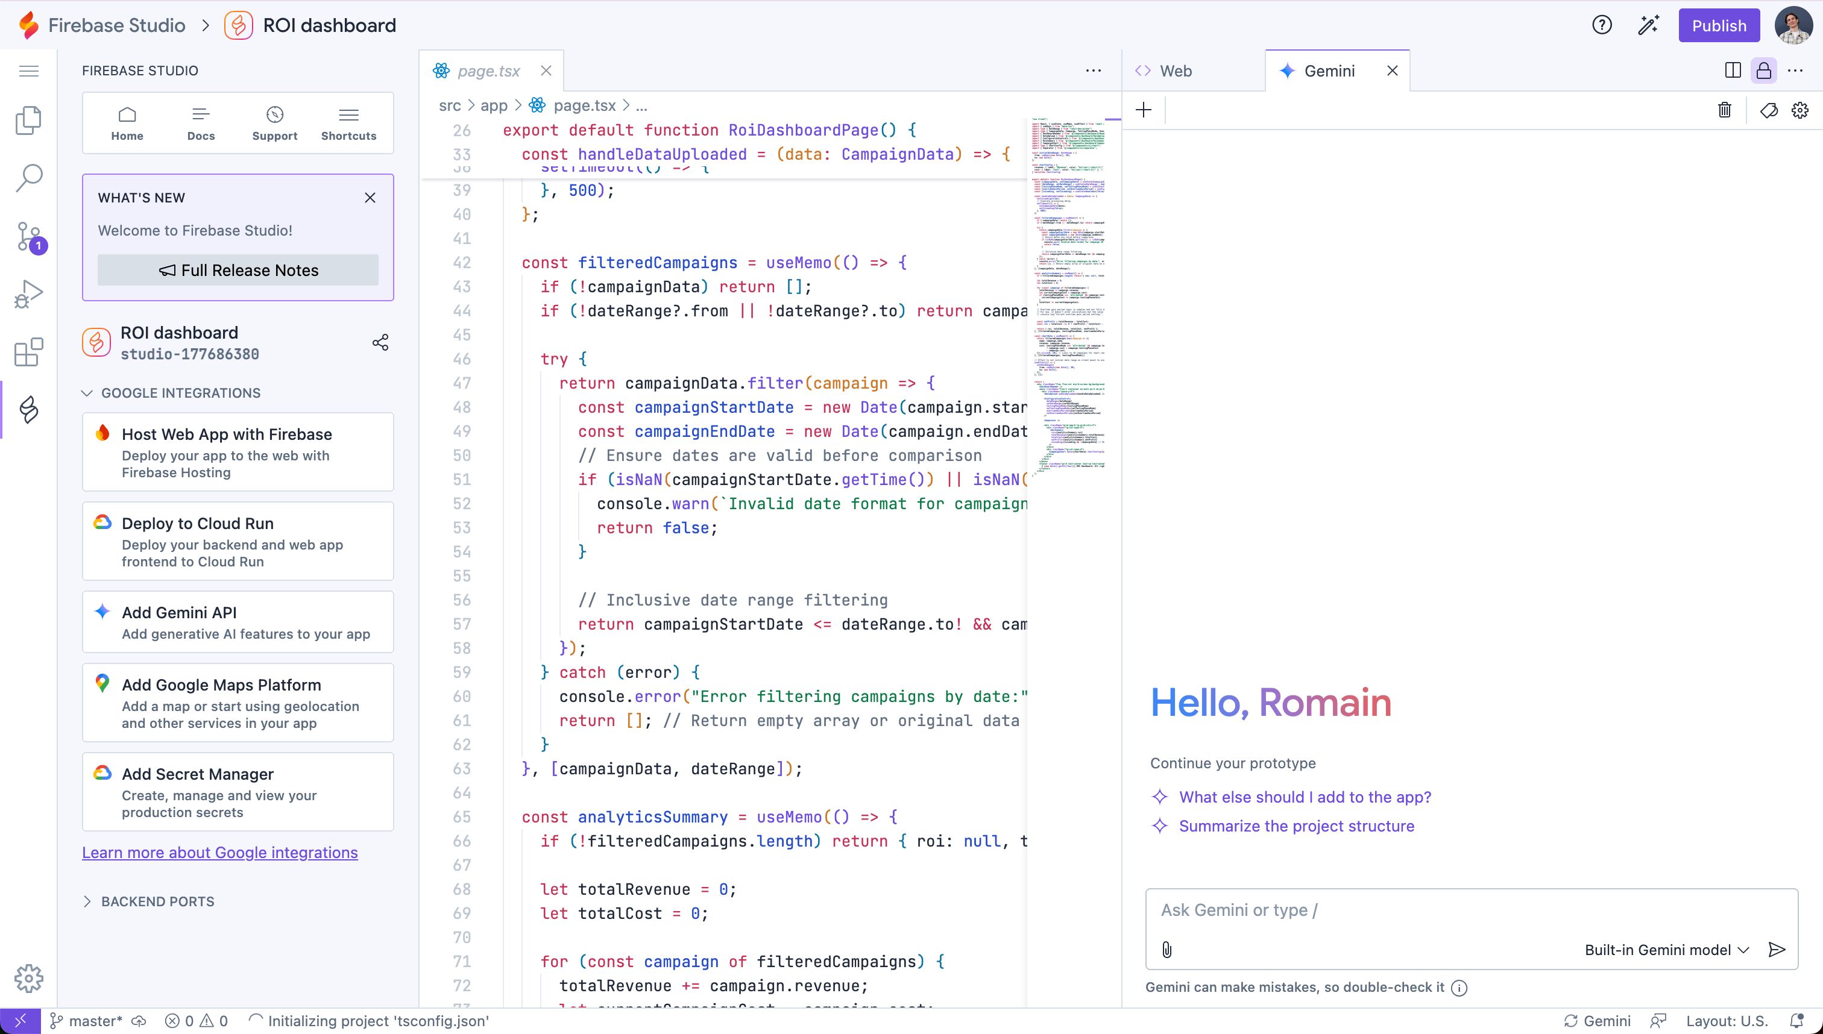
Task: Click the share icon next to ROI dashboard
Action: click(x=380, y=342)
